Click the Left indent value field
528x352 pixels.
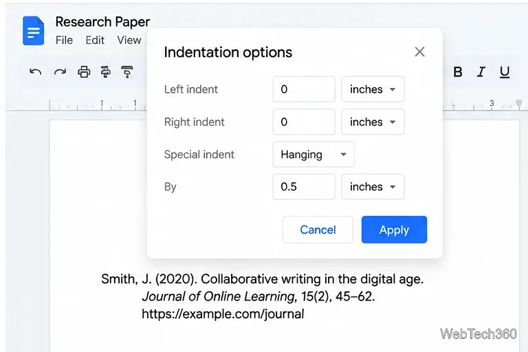[304, 89]
